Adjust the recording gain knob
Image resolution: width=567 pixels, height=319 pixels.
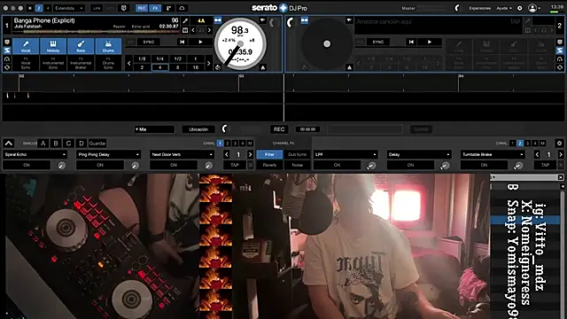tap(225, 128)
